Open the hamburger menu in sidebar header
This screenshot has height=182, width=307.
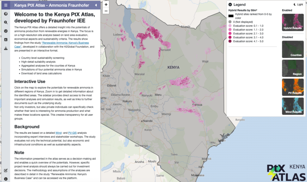5,5
